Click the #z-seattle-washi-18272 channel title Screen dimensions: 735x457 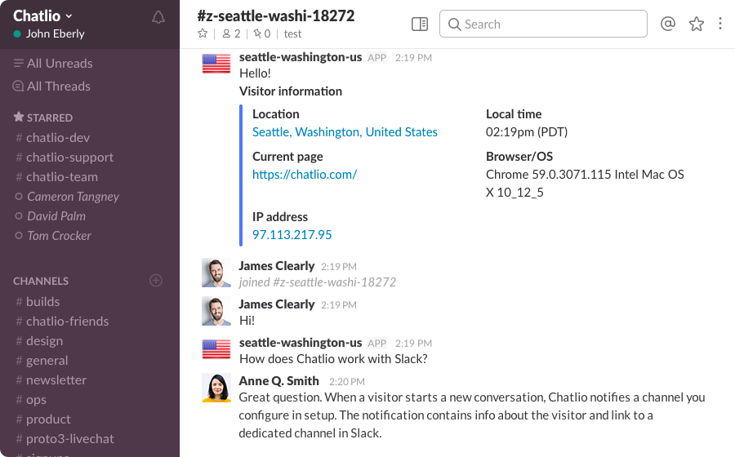(276, 16)
